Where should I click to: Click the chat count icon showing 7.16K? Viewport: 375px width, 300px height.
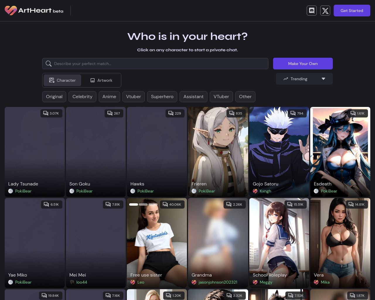[108, 295]
